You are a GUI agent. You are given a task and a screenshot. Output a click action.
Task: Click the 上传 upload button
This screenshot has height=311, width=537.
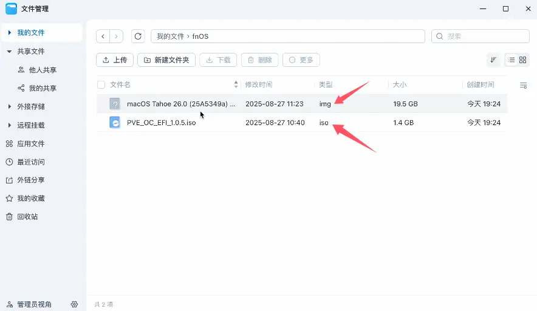(115, 60)
